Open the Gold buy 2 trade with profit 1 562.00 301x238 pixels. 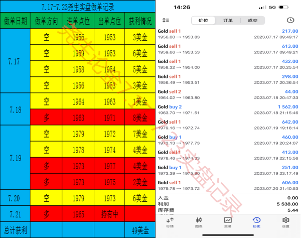click(x=228, y=109)
